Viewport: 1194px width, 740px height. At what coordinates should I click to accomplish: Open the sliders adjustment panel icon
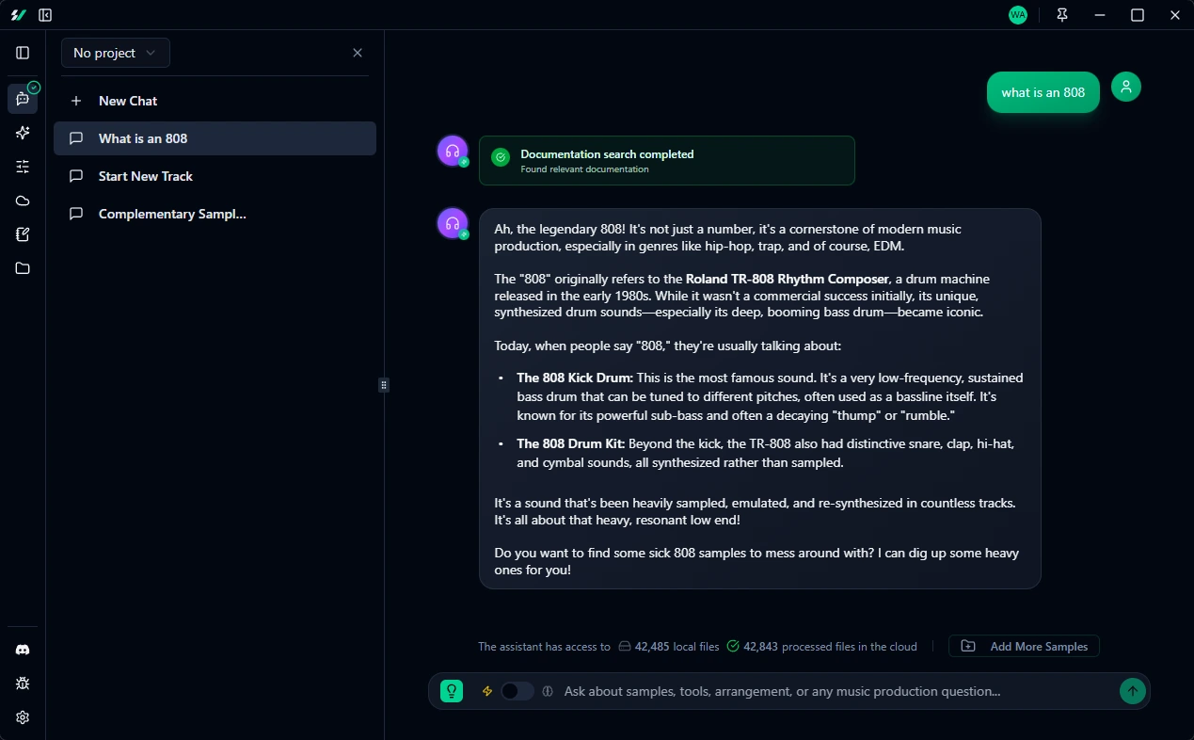pyautogui.click(x=23, y=167)
